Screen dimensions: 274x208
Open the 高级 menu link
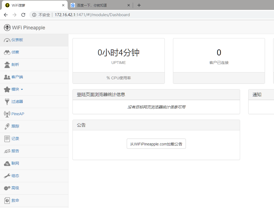point(15,188)
